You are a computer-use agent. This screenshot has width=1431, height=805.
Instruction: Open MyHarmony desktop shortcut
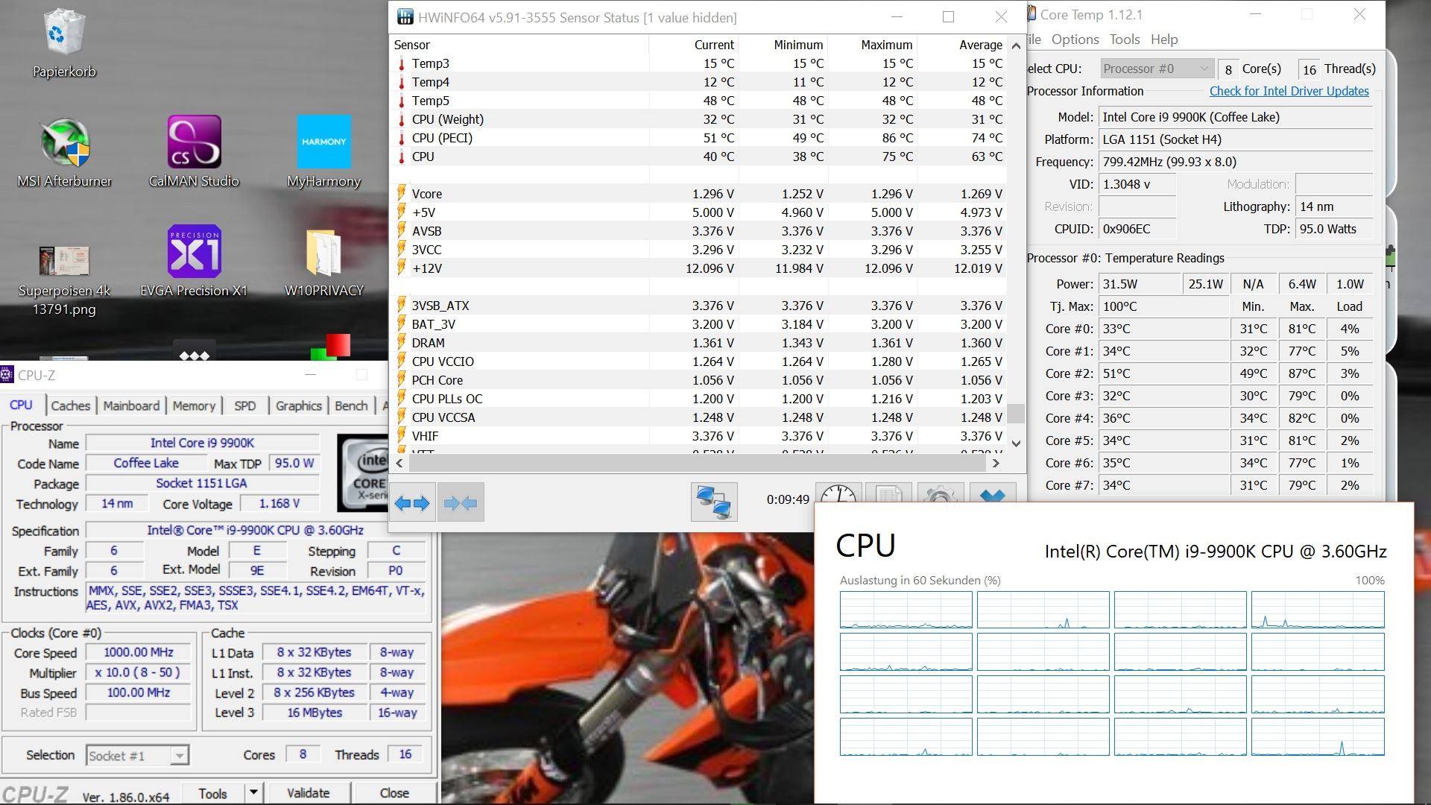323,142
